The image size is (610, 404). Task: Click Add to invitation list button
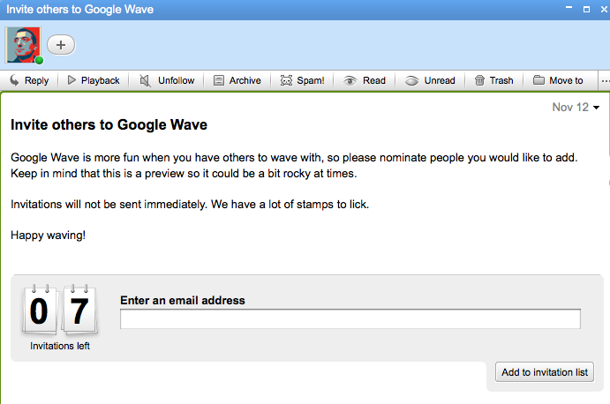click(x=544, y=372)
